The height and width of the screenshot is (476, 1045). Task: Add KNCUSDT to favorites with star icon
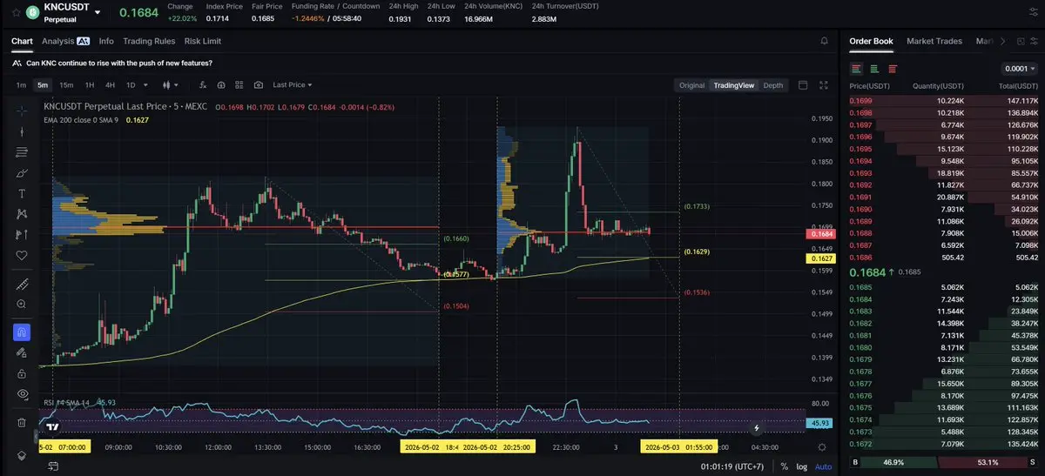click(16, 13)
